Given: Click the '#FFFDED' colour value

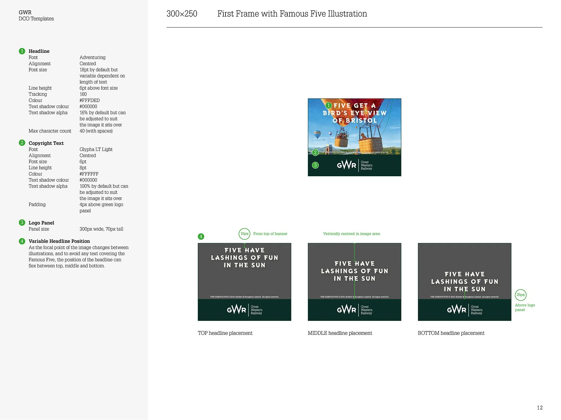Looking at the screenshot, I should point(90,100).
